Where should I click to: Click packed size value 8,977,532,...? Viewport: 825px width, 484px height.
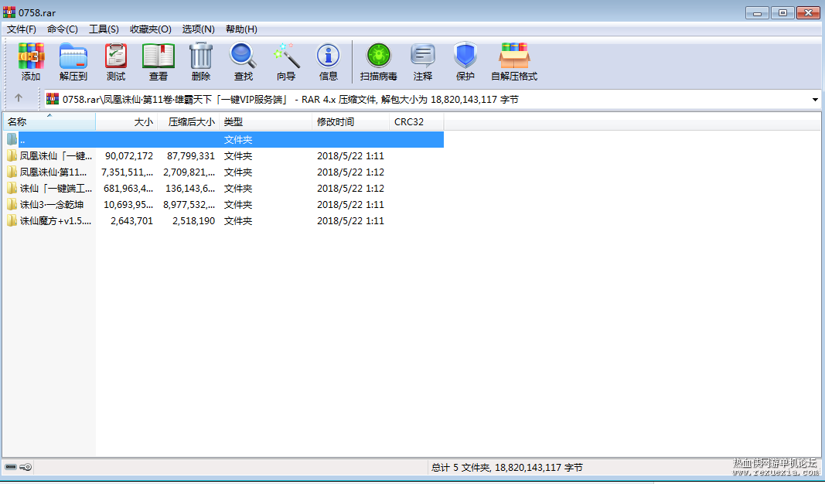(189, 205)
